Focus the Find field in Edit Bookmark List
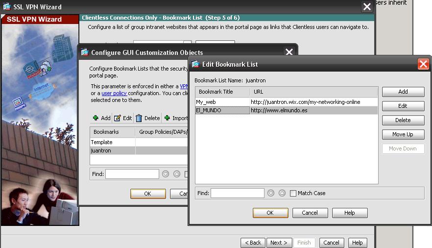Screen dimensions: 432x248 click(238, 193)
